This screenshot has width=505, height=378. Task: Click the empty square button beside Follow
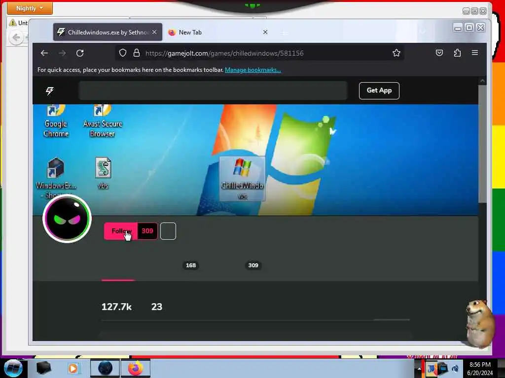[168, 231]
